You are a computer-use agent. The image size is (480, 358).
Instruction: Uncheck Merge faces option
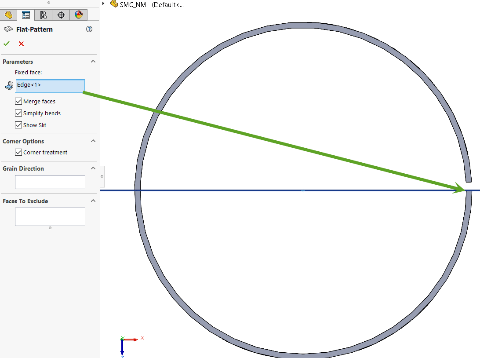[18, 101]
